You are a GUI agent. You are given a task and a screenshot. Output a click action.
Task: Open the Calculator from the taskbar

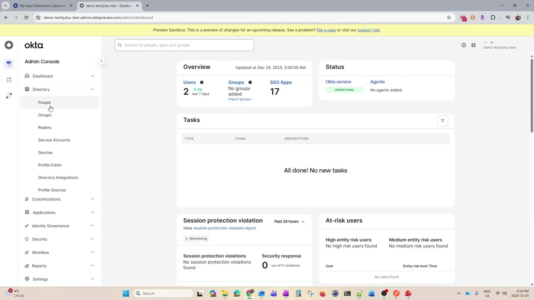[x=298, y=293]
